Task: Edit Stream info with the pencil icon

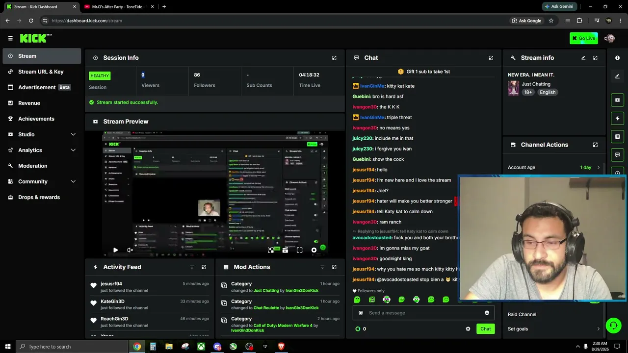Action: click(x=583, y=58)
